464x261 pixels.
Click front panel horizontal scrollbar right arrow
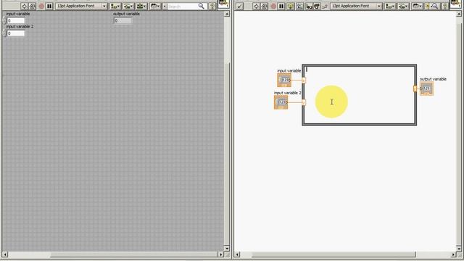220,254
